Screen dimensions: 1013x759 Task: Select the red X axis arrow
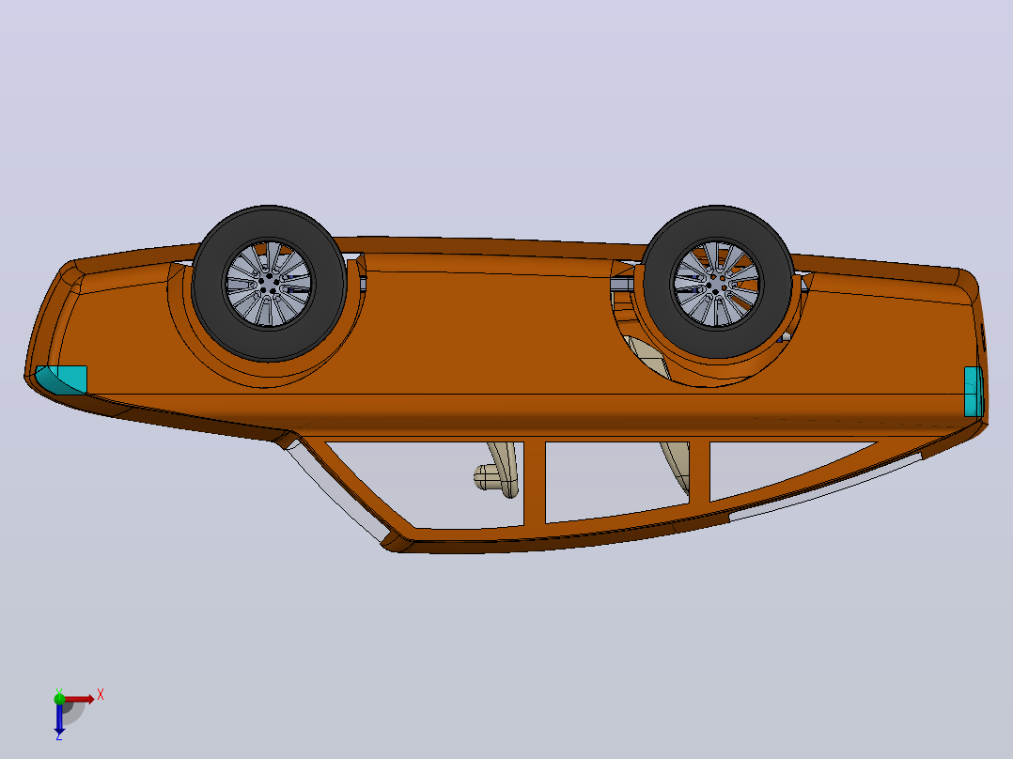pos(80,700)
